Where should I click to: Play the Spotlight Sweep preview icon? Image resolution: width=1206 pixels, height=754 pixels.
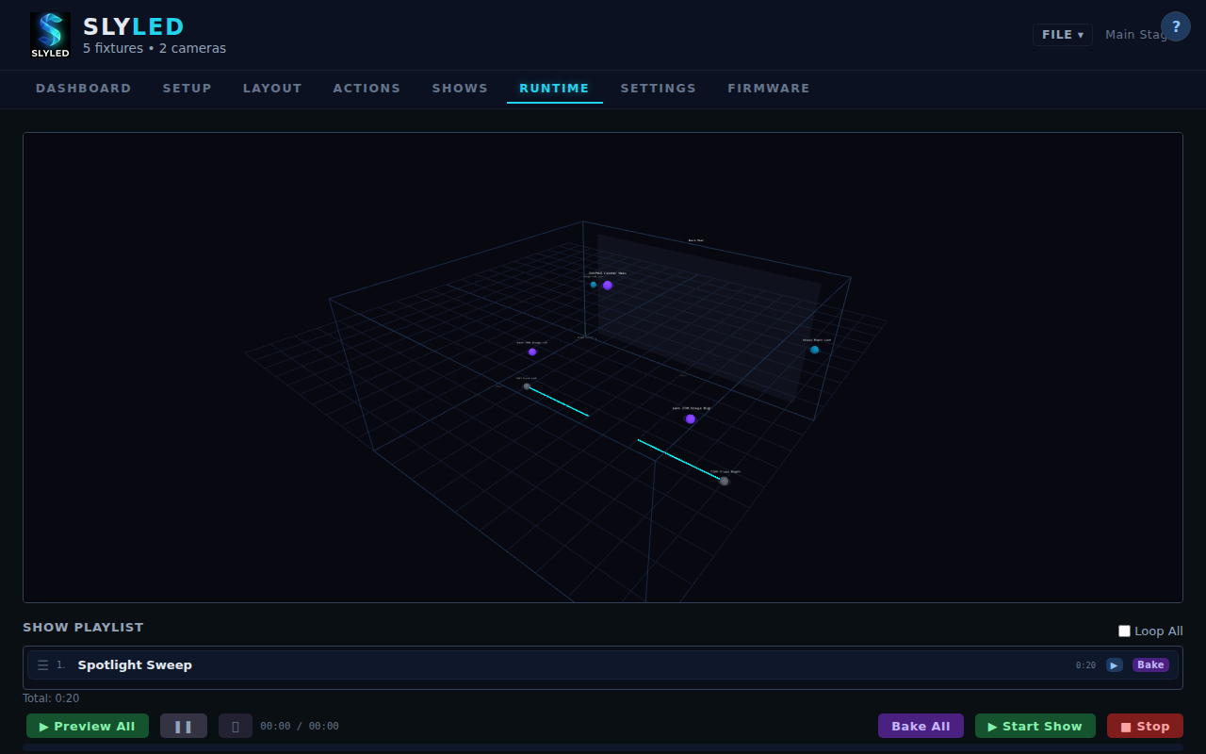(x=1114, y=665)
